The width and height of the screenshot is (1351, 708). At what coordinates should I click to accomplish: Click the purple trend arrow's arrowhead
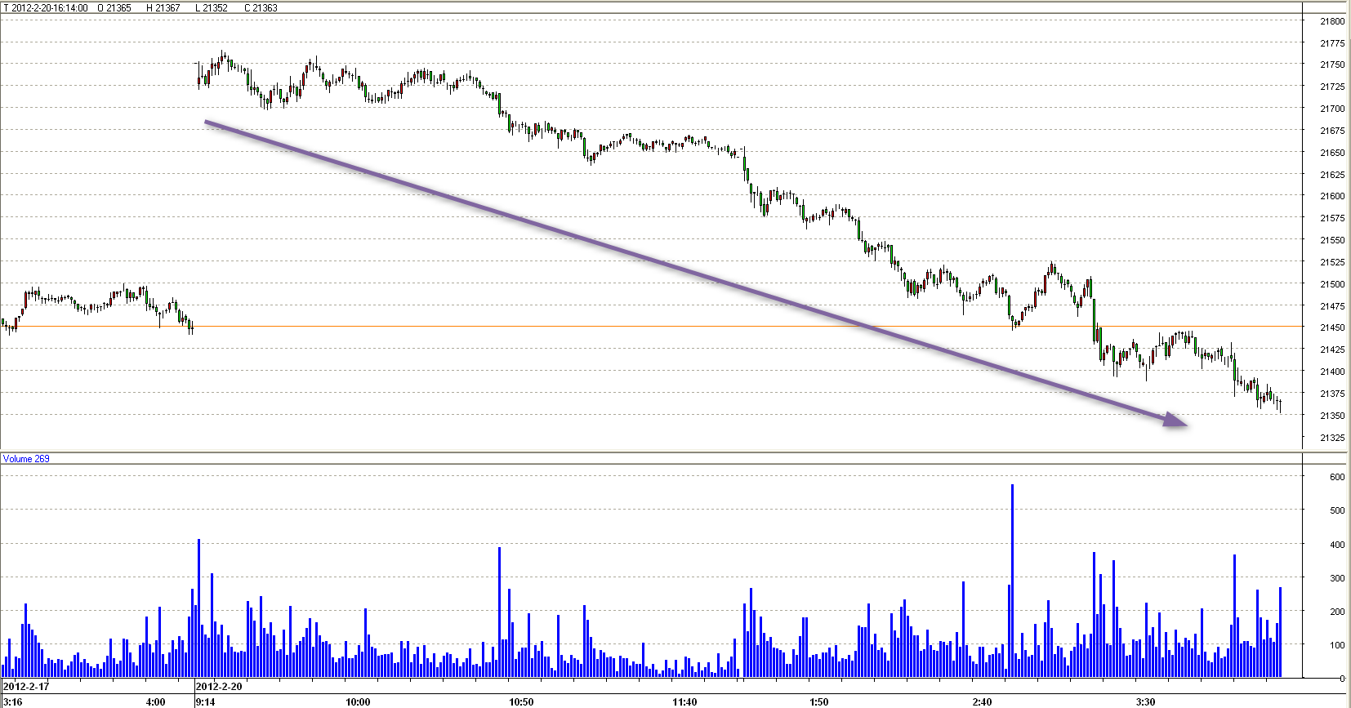click(1176, 421)
